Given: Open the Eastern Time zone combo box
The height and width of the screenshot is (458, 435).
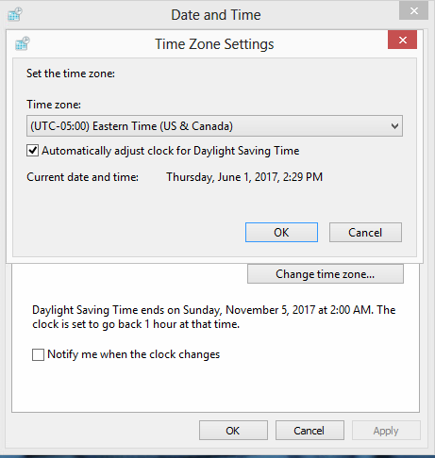Looking at the screenshot, I should tap(214, 126).
